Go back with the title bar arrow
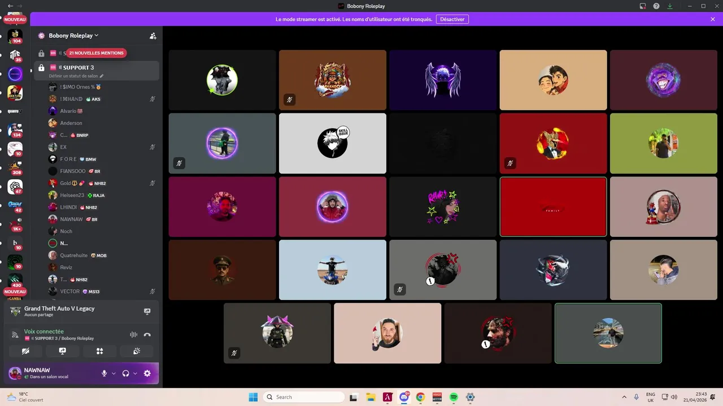This screenshot has width=723, height=406. point(10,6)
